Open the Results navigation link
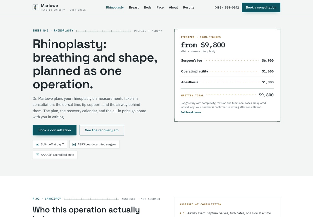The width and height of the screenshot is (313, 217). [189, 7]
